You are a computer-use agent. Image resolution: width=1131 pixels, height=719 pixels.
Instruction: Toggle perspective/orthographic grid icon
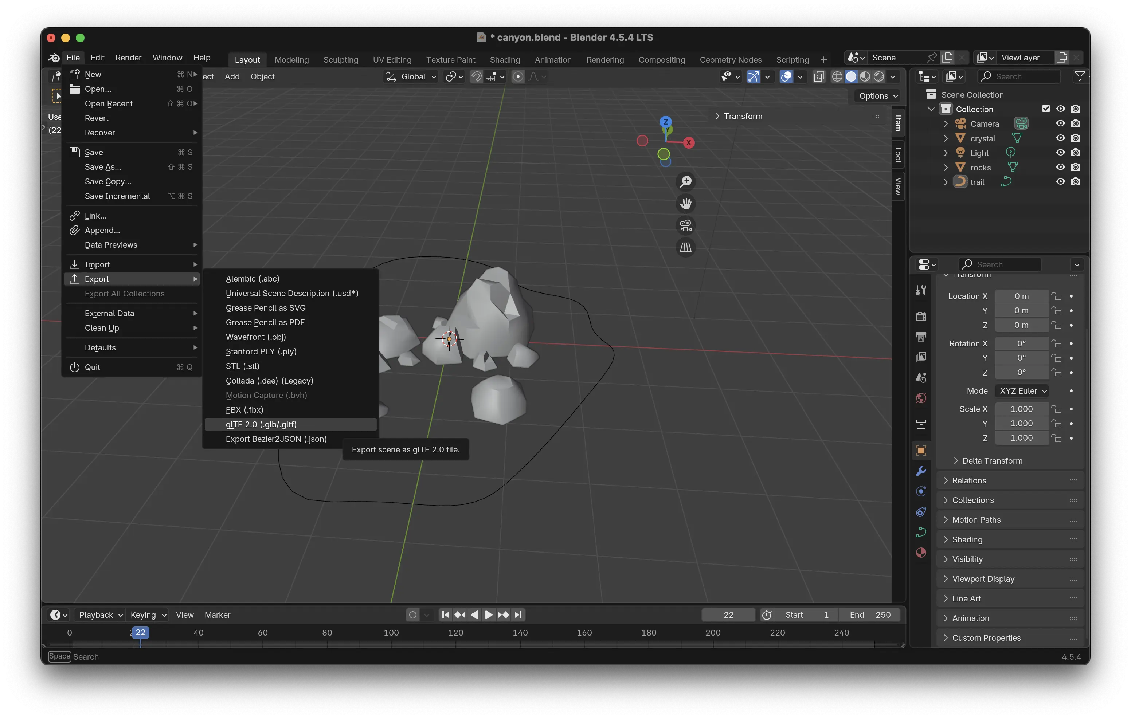(x=685, y=247)
